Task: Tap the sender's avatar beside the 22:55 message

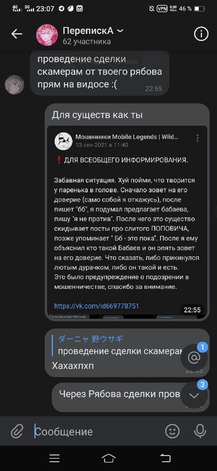Action: [x=14, y=85]
